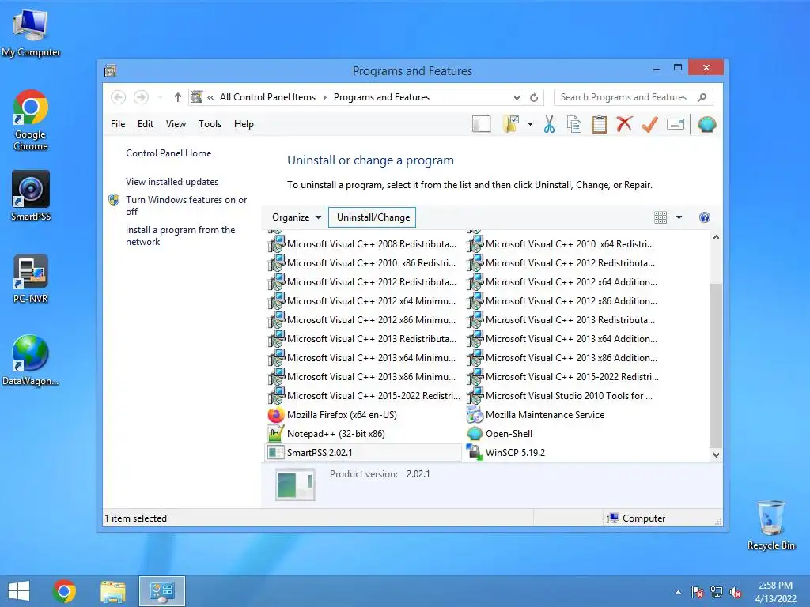Image resolution: width=810 pixels, height=607 pixels.
Task: Click the muted volume tray icon
Action: click(736, 592)
